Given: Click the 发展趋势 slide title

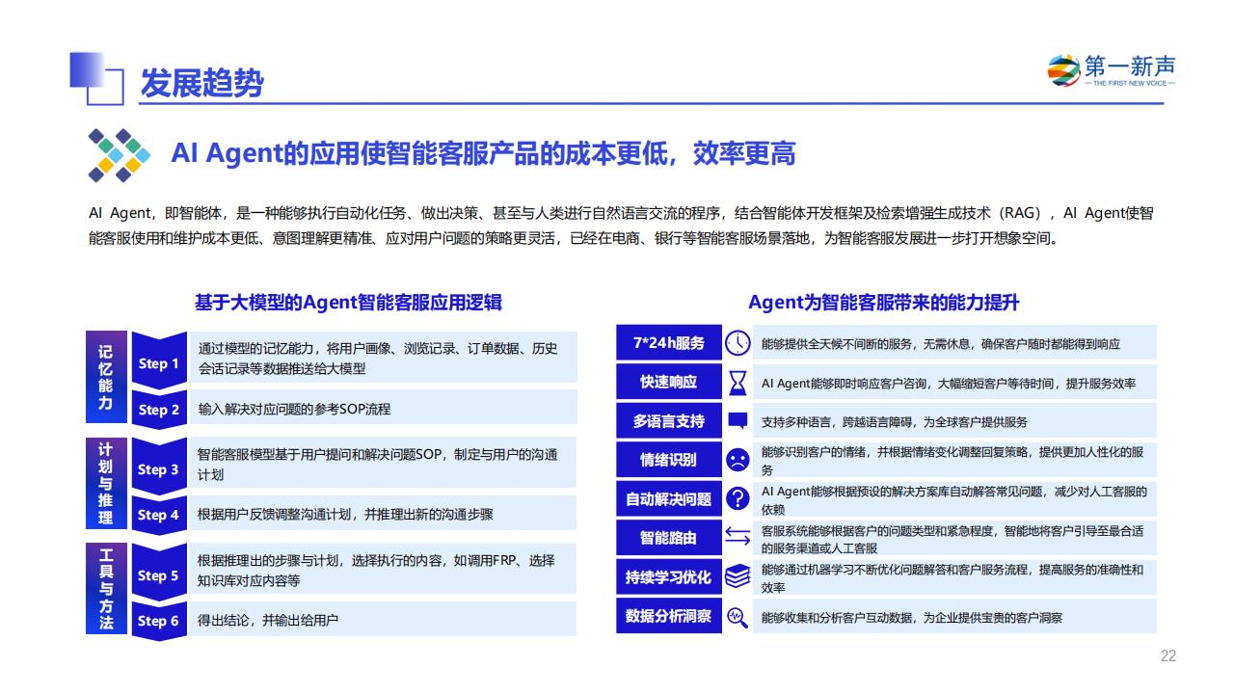Looking at the screenshot, I should (201, 84).
